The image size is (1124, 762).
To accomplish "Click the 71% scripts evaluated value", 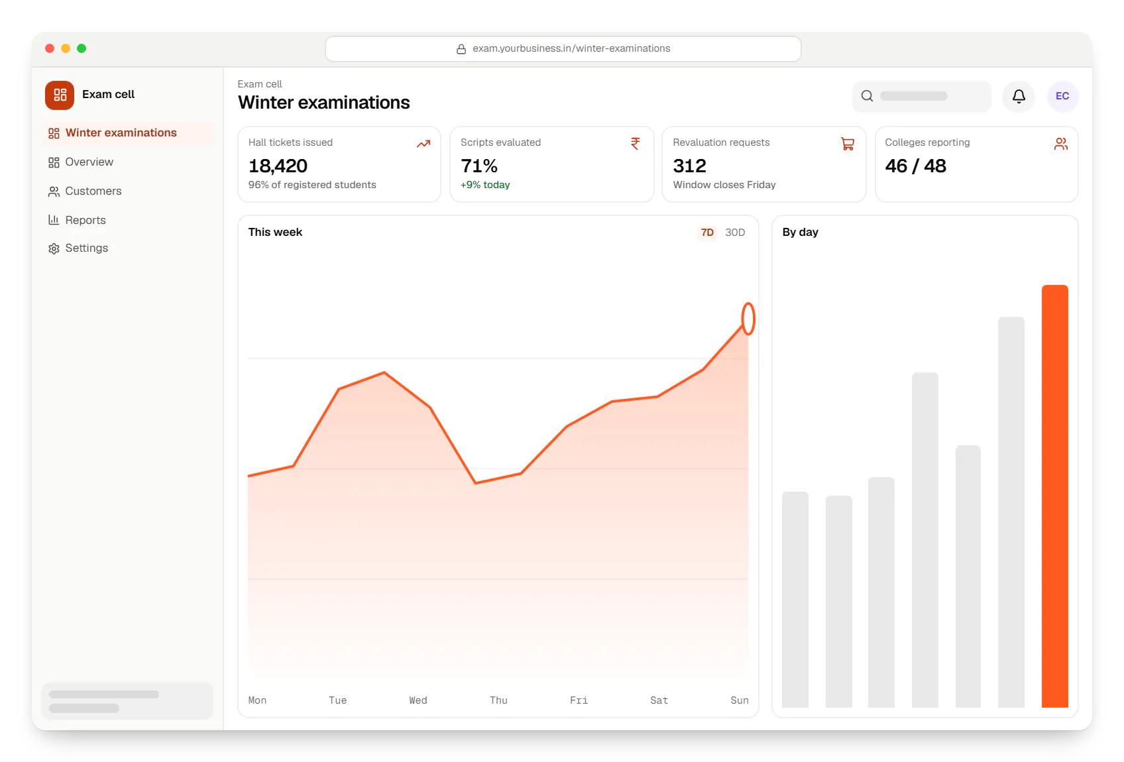I will [478, 166].
